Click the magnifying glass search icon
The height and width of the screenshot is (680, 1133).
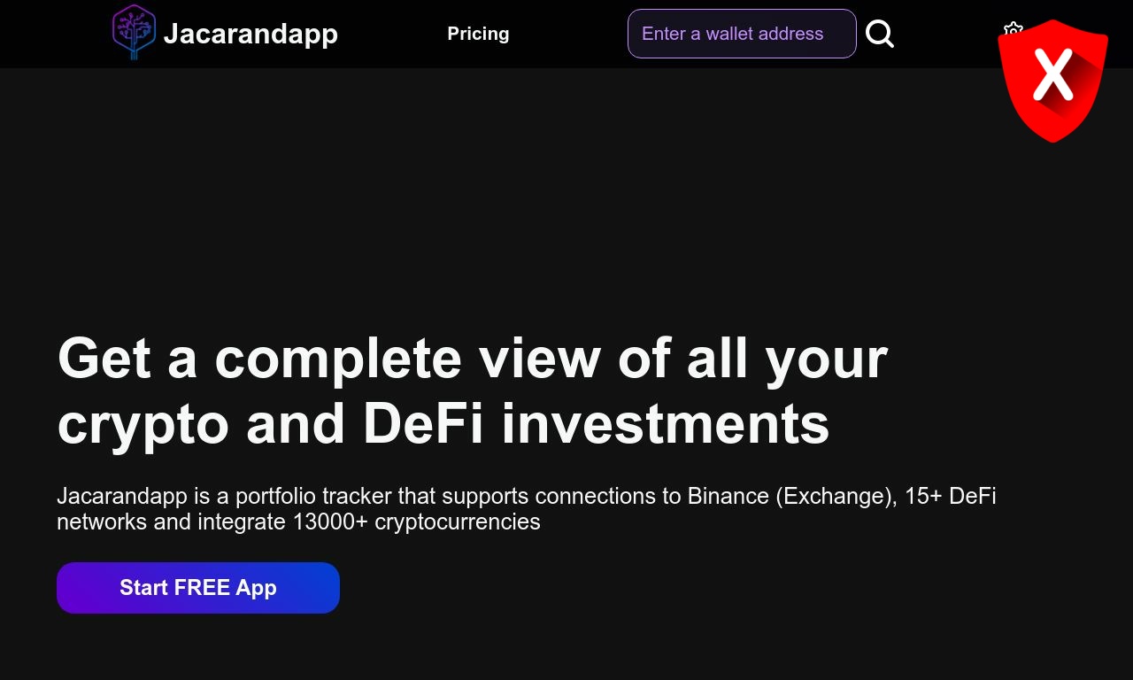click(879, 34)
